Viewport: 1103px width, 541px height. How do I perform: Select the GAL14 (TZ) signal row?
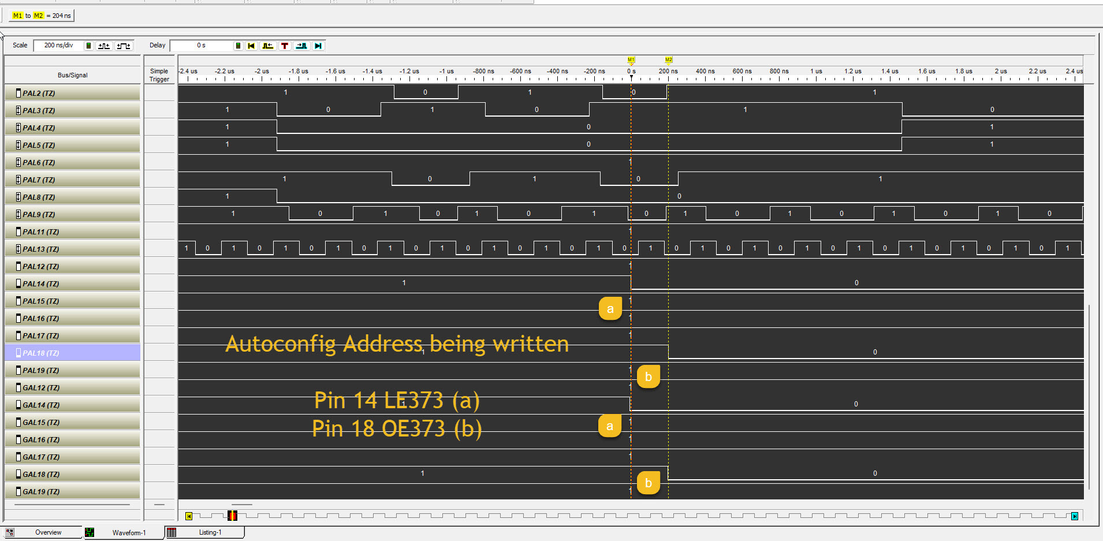[73, 405]
